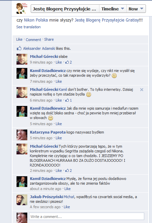The height and width of the screenshot is (223, 152).
Task: Expand the Now dropdown
Action: tap(136, 9)
